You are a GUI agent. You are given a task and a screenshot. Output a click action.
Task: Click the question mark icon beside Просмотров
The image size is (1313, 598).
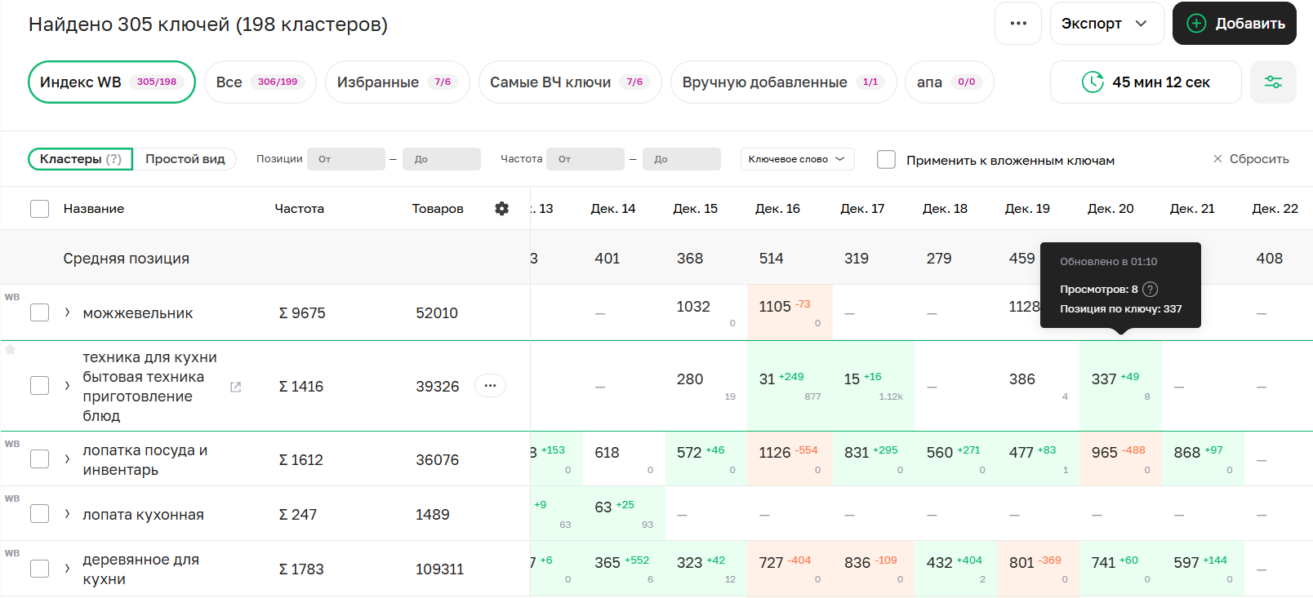(x=1150, y=289)
